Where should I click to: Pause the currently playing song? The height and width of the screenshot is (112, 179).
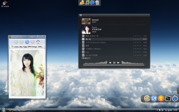[x=114, y=63]
